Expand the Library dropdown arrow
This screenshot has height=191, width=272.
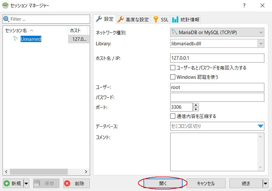click(x=261, y=43)
